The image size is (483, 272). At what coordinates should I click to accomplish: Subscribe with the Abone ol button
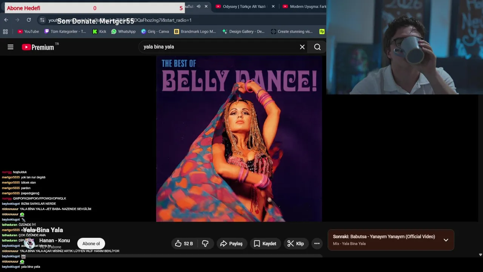(91, 244)
